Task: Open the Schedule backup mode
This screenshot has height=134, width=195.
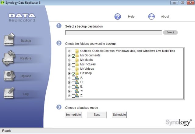Action: [119, 115]
